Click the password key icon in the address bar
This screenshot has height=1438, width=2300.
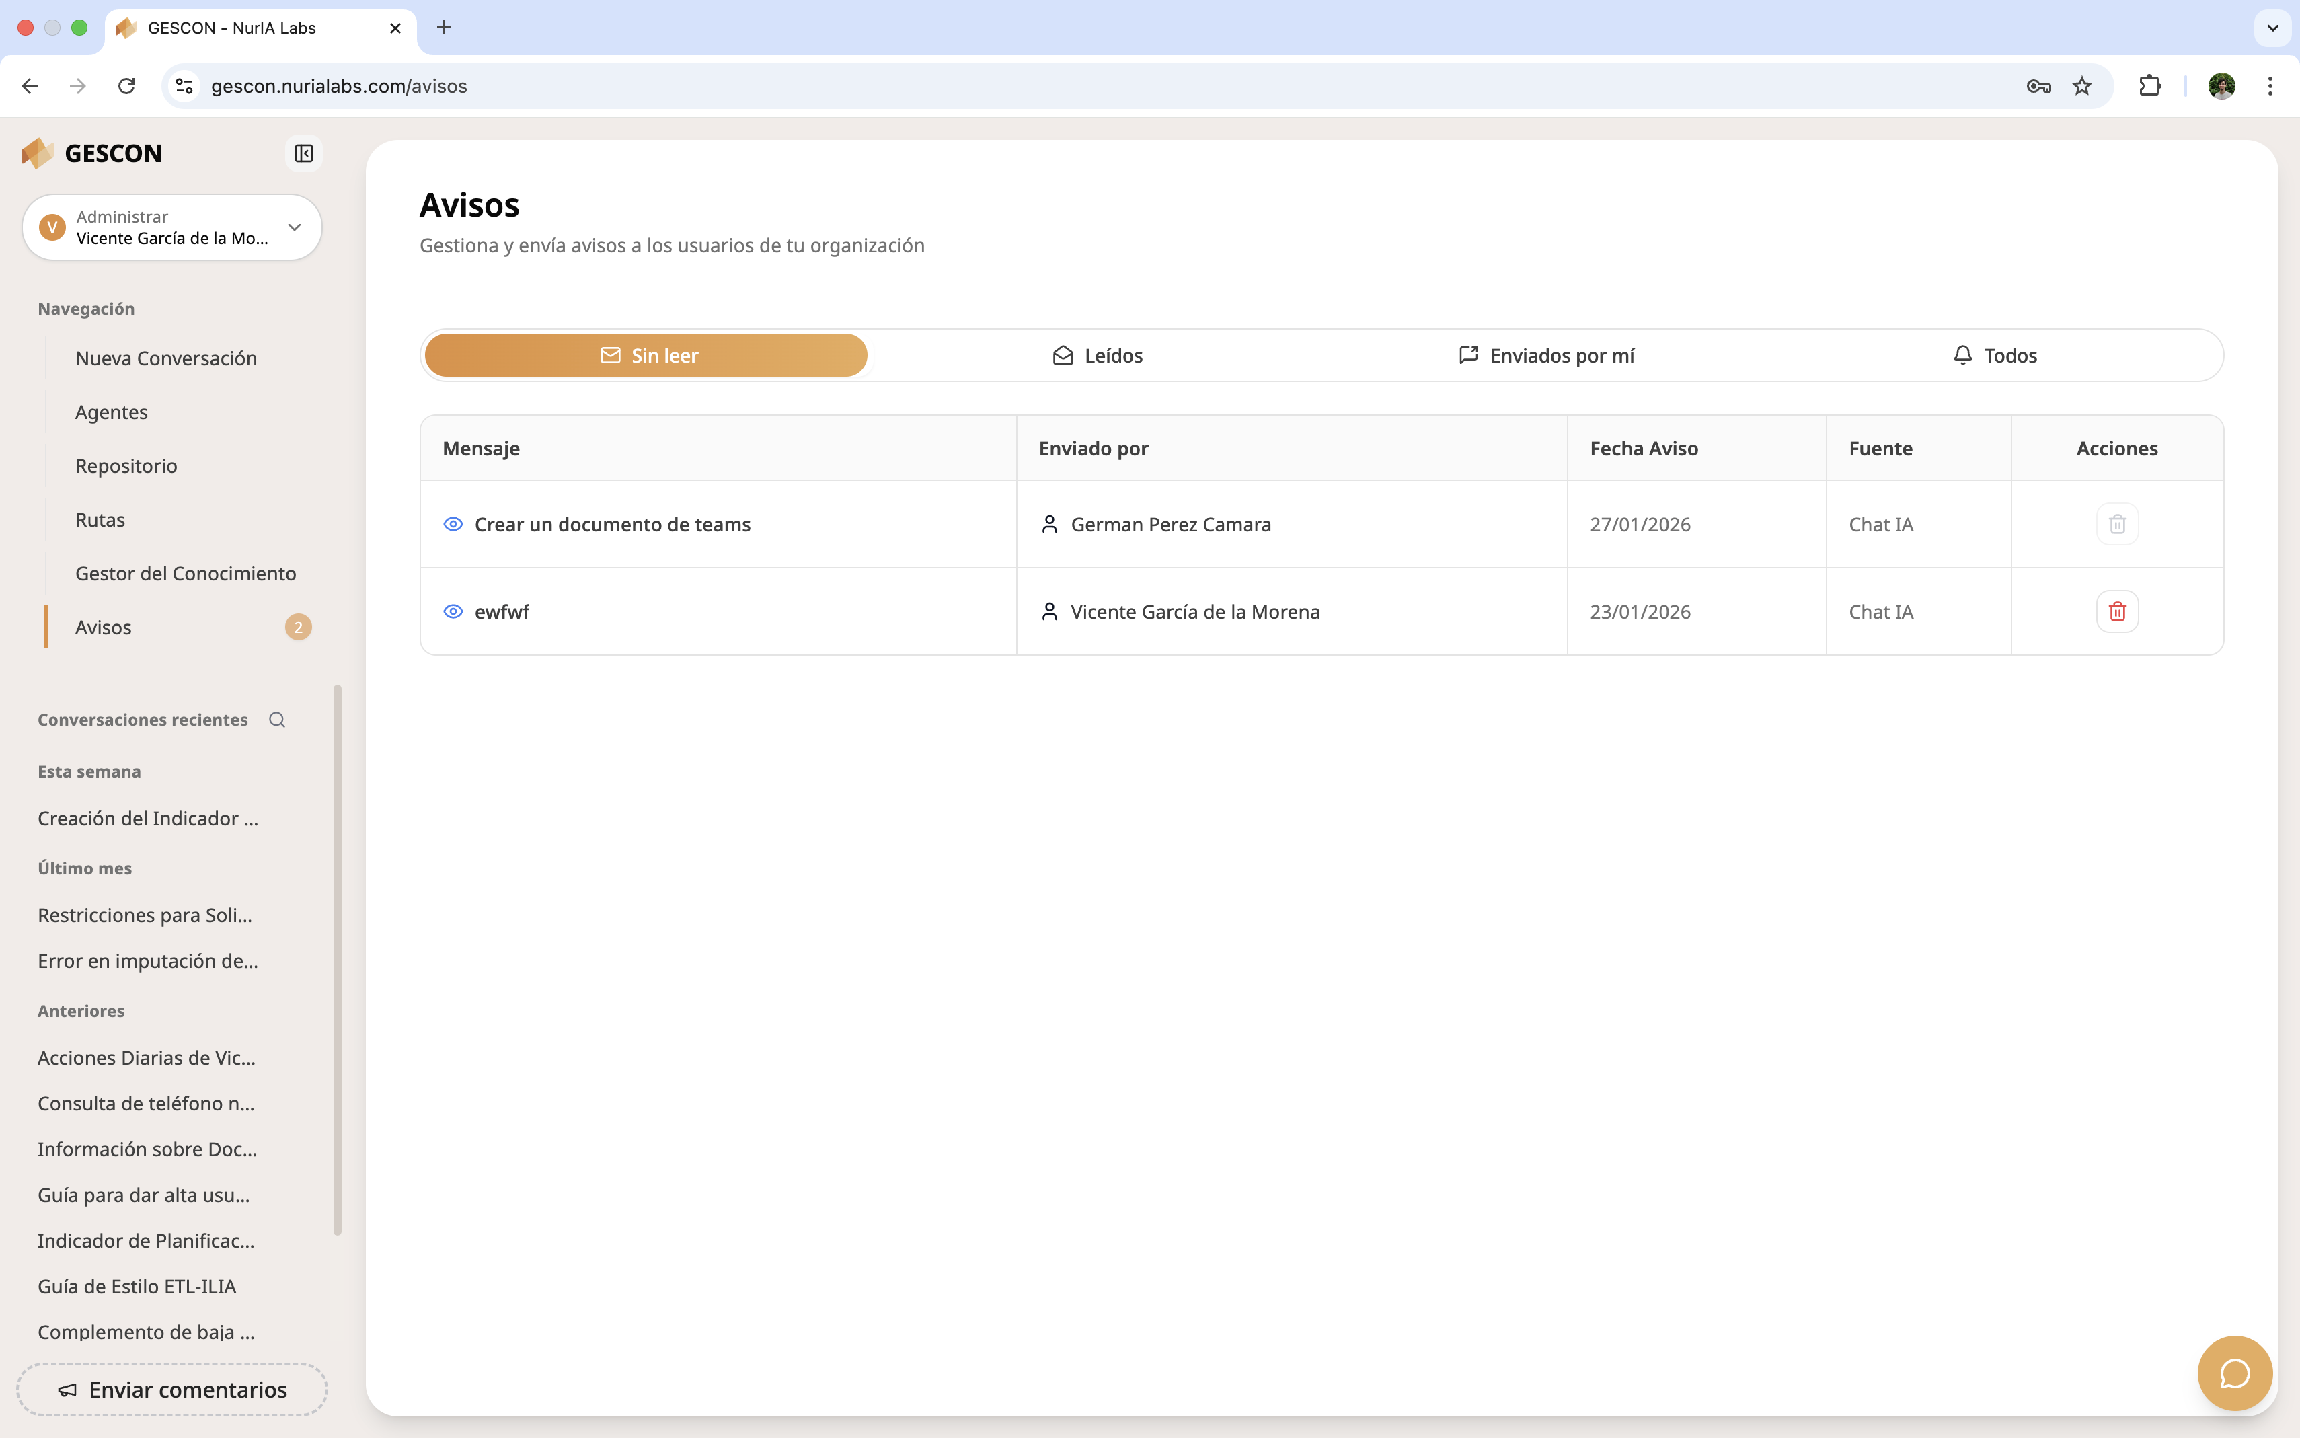(2038, 87)
